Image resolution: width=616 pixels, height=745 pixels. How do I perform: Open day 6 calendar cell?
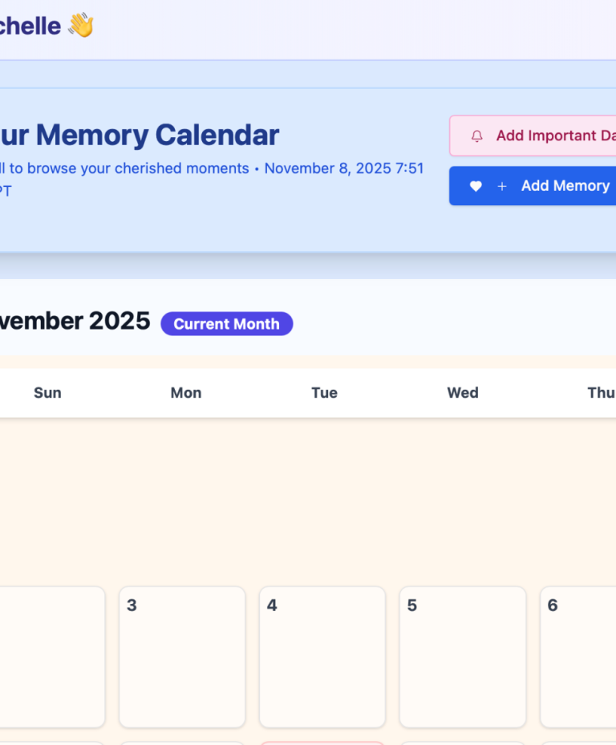pos(577,657)
